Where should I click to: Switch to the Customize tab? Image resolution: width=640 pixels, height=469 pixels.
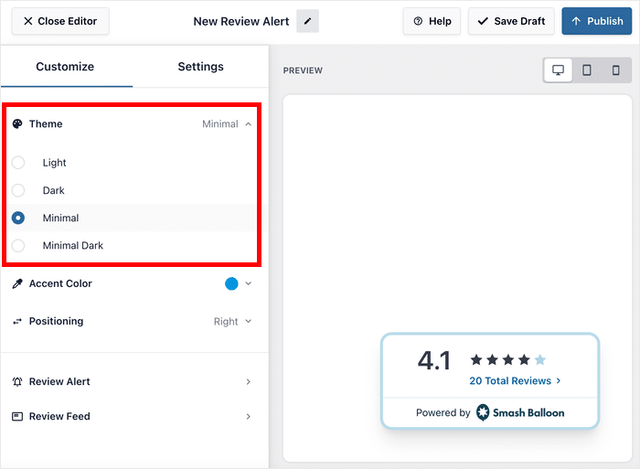coord(65,67)
